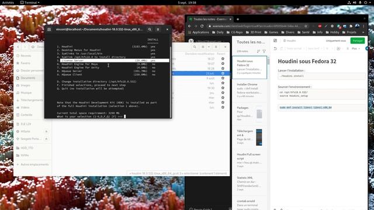Toggle favorite star for the 19:07 row
Screen dimensions: 374x210
[x=223, y=64]
